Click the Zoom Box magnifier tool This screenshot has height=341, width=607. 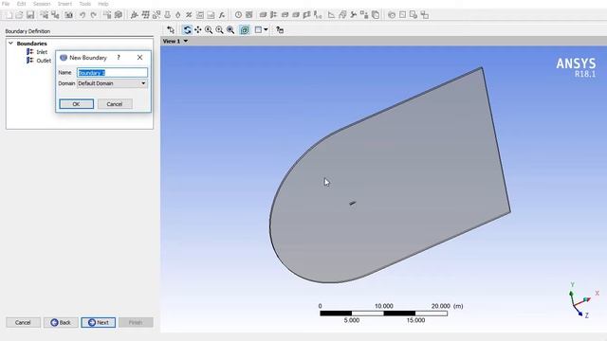pyautogui.click(x=219, y=29)
